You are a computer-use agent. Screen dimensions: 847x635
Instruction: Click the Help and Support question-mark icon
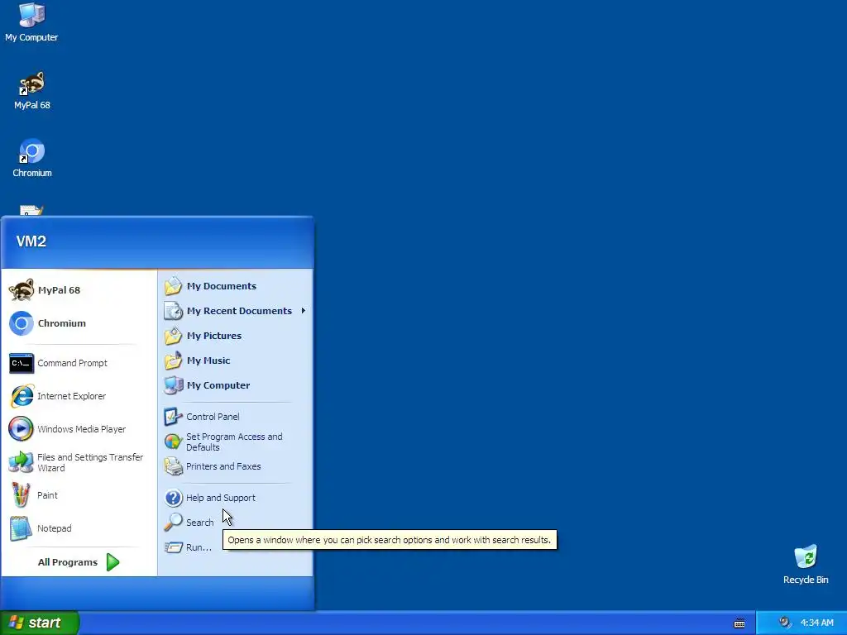[174, 498]
